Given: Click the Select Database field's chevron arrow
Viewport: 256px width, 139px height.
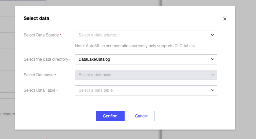Looking at the screenshot, I should click(x=213, y=75).
